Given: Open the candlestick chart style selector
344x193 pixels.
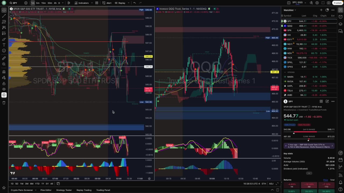Looking at the screenshot, I should [x=69, y=3].
